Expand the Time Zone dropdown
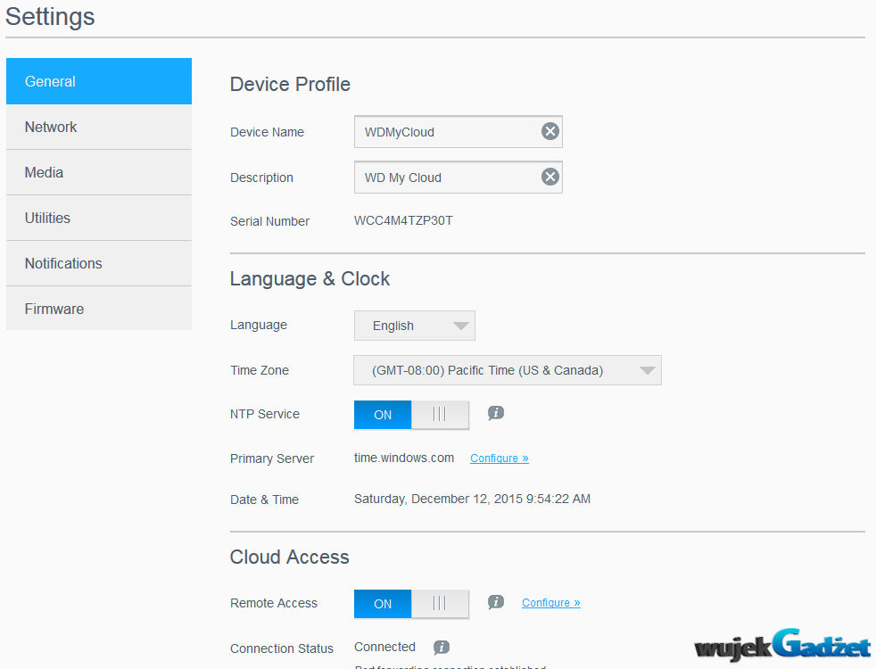 pyautogui.click(x=508, y=370)
